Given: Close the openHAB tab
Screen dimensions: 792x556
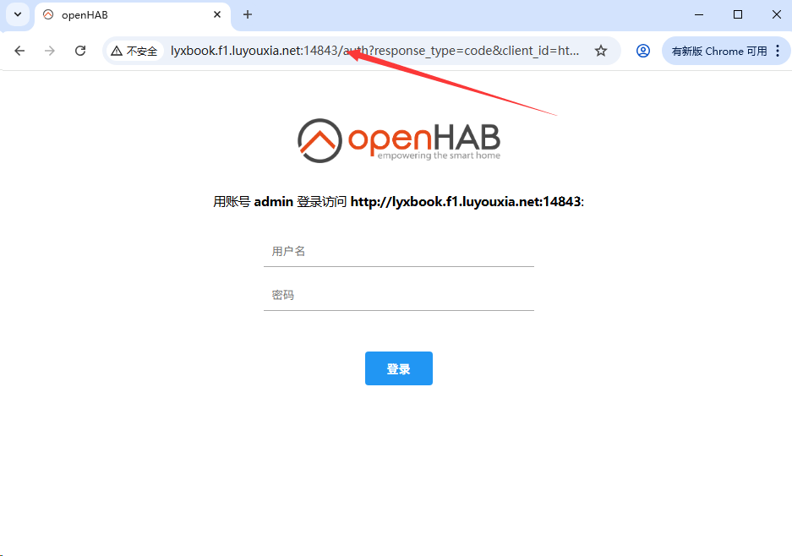Looking at the screenshot, I should click(x=217, y=14).
